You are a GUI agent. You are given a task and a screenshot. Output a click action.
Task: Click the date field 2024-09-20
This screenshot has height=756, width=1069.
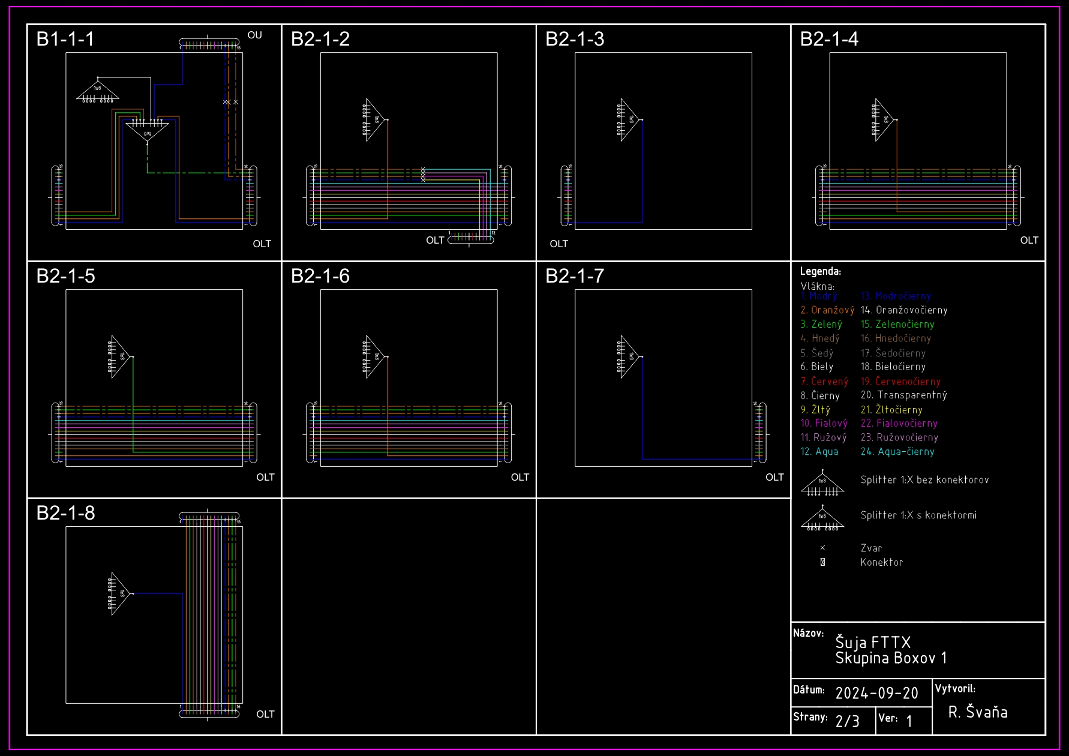[x=876, y=694]
